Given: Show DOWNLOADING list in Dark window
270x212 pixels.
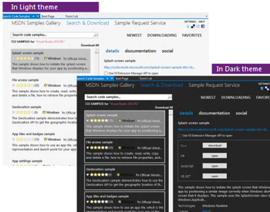Looking at the screenshot, I should click(x=236, y=97).
